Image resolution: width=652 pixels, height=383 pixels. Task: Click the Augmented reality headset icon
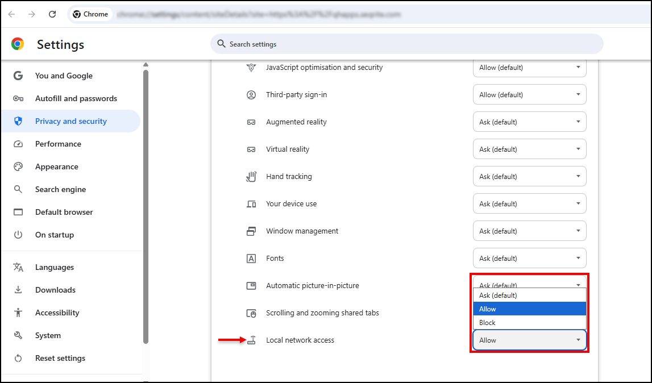click(x=251, y=122)
